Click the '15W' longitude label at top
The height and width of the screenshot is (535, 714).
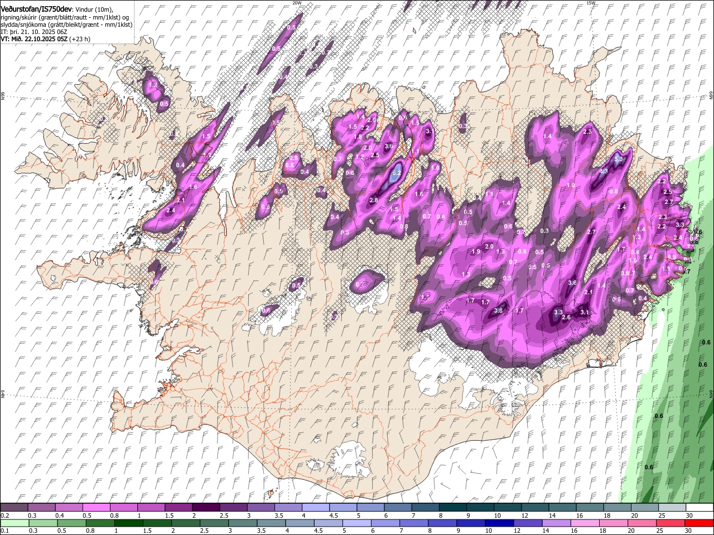591,3
